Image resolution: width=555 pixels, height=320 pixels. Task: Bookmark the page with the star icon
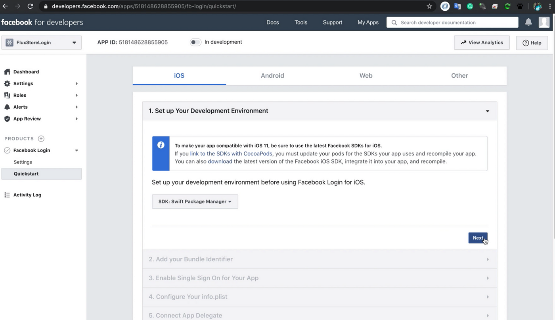tap(429, 6)
